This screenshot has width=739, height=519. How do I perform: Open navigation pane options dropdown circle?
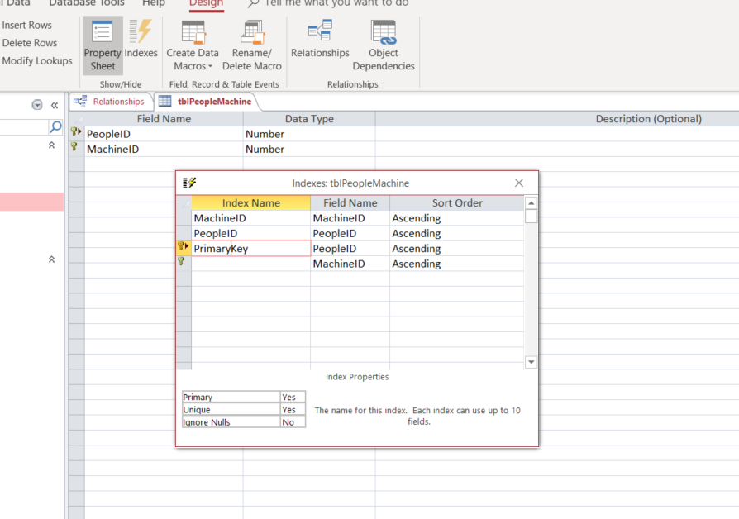[x=36, y=105]
